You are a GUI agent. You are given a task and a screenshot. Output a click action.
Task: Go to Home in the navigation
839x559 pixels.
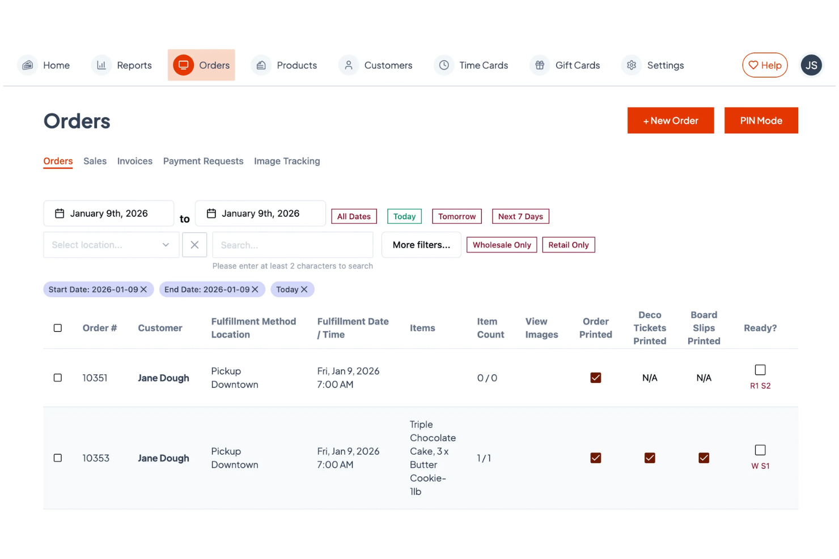(x=44, y=65)
